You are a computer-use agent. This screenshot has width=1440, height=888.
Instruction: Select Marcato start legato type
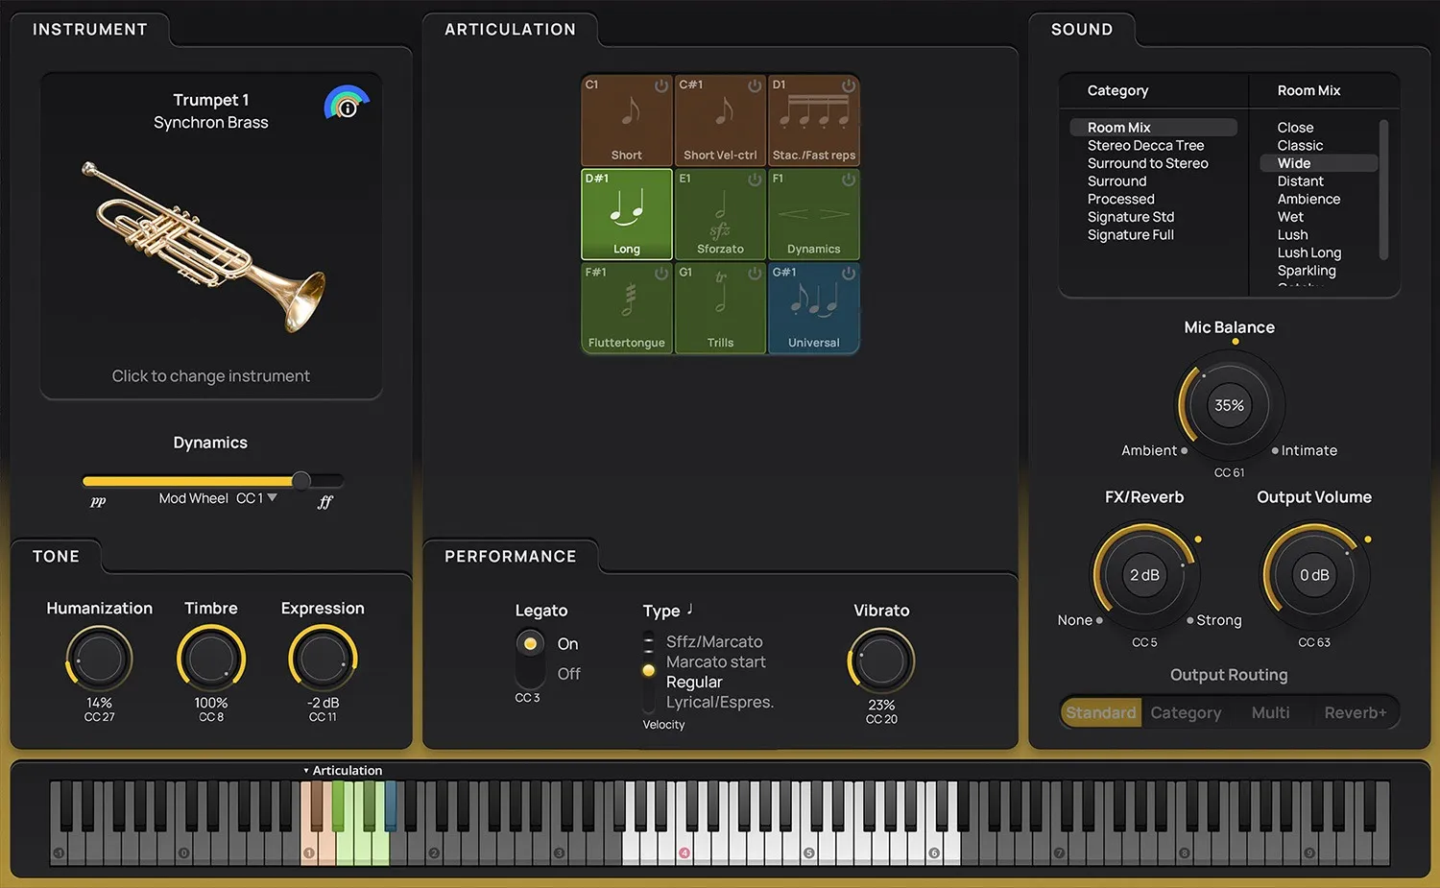point(716,662)
